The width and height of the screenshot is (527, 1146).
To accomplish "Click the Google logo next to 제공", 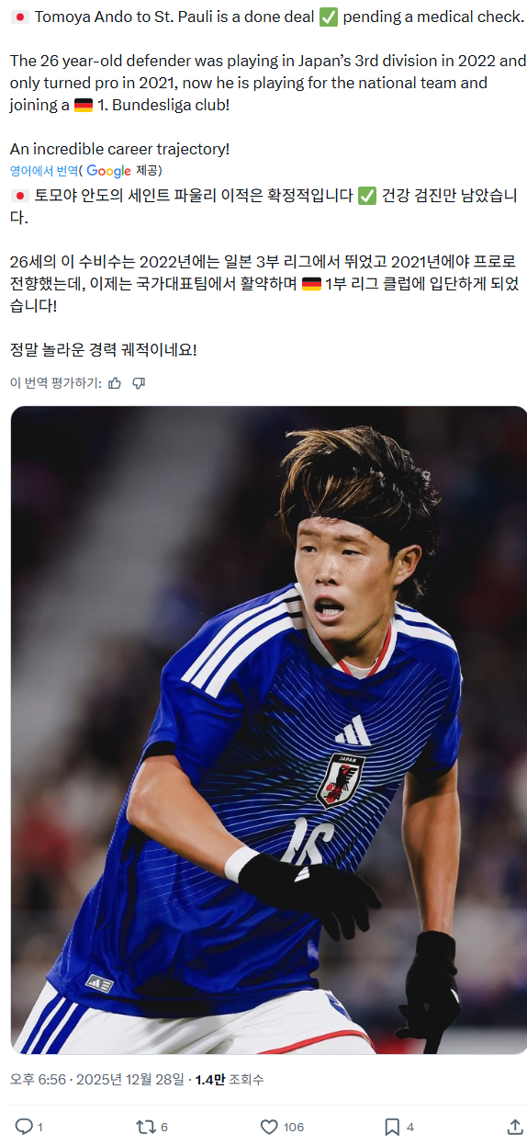I will point(109,171).
